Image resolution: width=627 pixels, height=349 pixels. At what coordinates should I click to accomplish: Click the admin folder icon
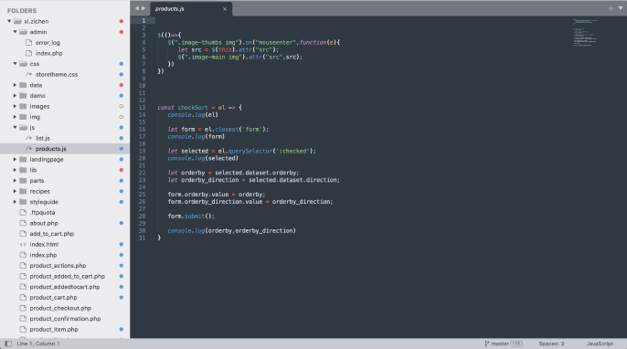pyautogui.click(x=23, y=32)
